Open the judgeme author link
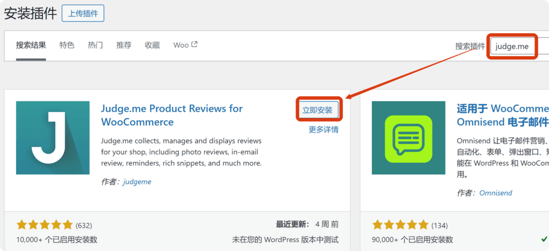The height and width of the screenshot is (251, 549). click(137, 182)
